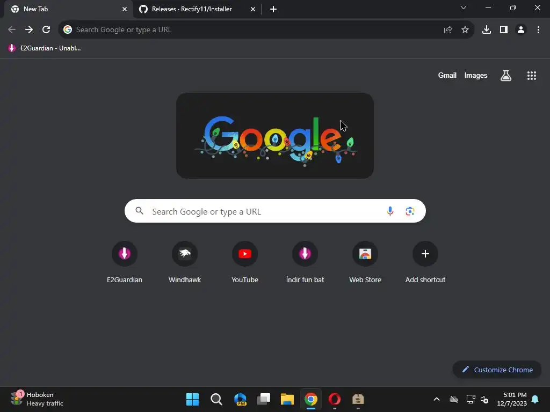Click the Customize Chrome button

click(x=497, y=370)
